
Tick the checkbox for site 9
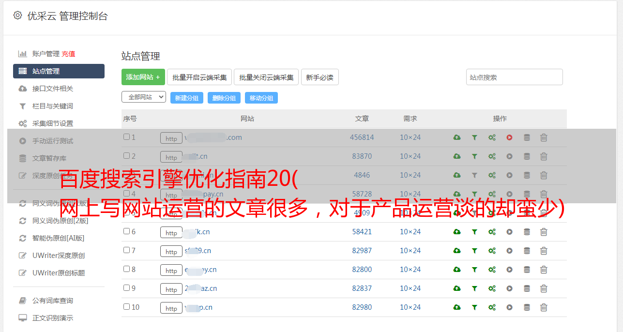126,288
